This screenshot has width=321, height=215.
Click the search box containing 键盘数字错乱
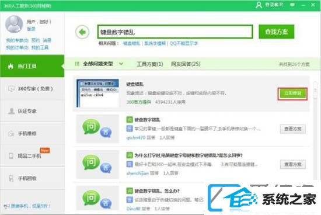[175, 32]
